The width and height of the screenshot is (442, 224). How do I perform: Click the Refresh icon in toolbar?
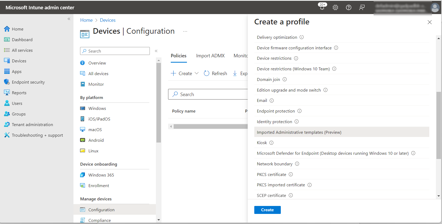[207, 73]
